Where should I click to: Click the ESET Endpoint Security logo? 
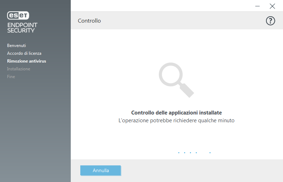(x=22, y=22)
